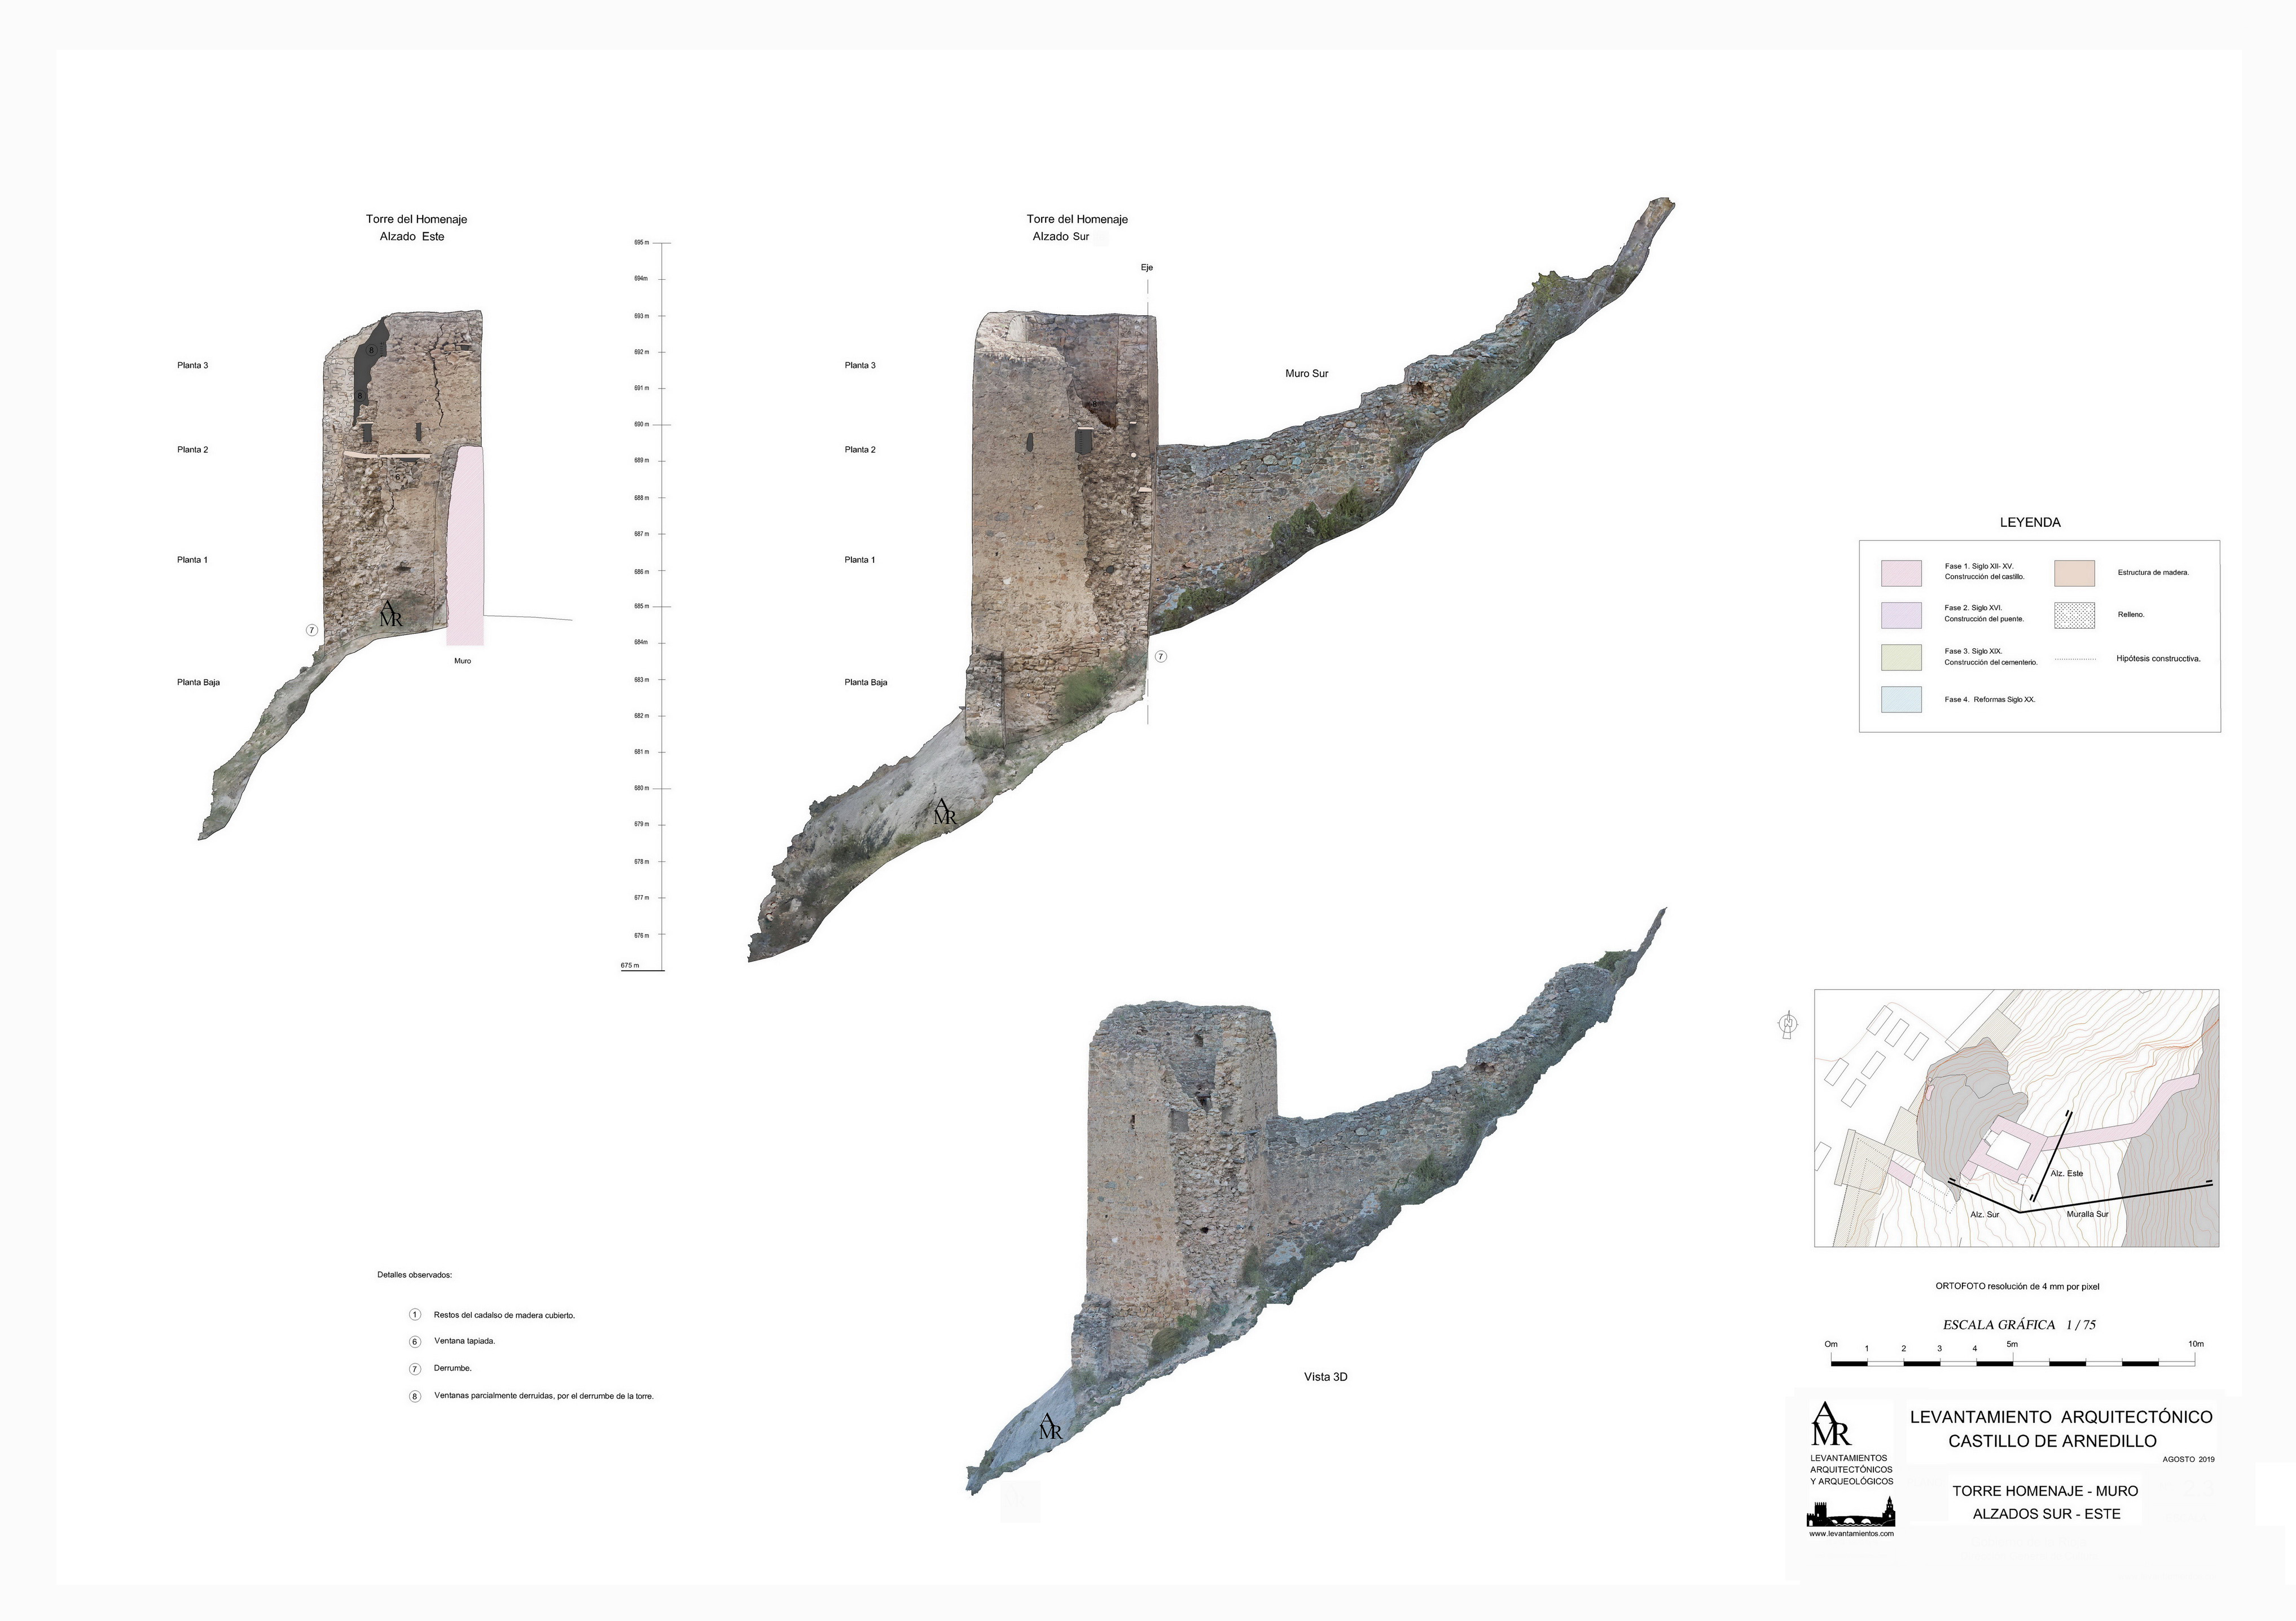Click circled number 6 beside Ventana tapiada
This screenshot has width=2296, height=1621.
click(415, 1341)
